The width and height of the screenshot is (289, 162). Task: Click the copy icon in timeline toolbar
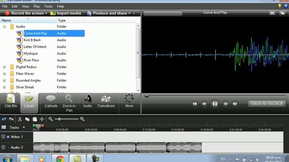27,119
